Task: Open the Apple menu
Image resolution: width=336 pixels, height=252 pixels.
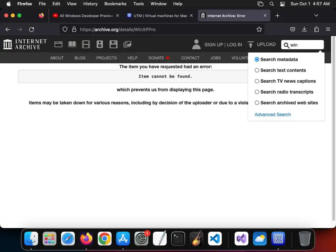Action: 9,4
